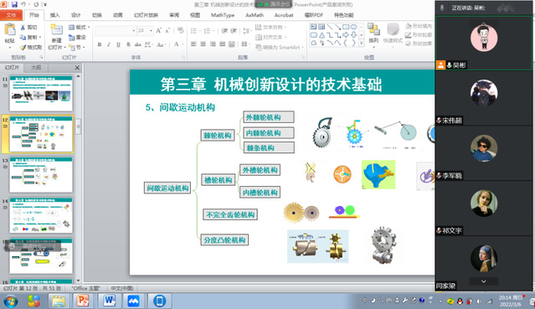Click Increase Font Size icon
This screenshot has height=309, width=535.
[158, 31]
